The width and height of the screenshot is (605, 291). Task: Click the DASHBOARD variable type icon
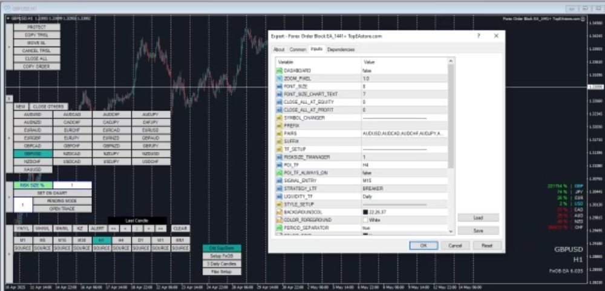pos(280,71)
